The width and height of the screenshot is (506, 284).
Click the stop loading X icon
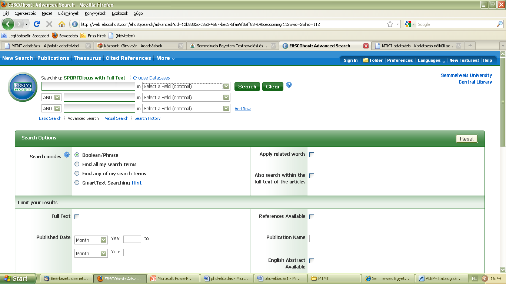tap(49, 24)
